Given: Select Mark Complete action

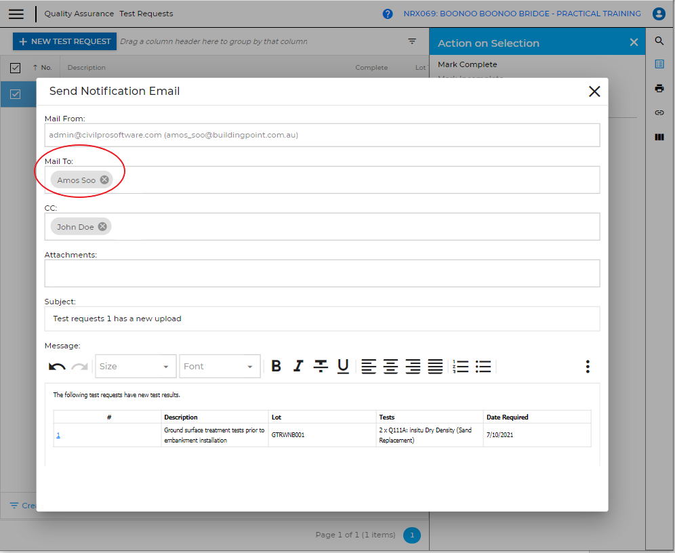Looking at the screenshot, I should point(468,64).
